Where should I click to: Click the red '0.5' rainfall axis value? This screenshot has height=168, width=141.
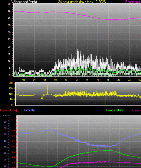pyautogui.click(x=13, y=152)
